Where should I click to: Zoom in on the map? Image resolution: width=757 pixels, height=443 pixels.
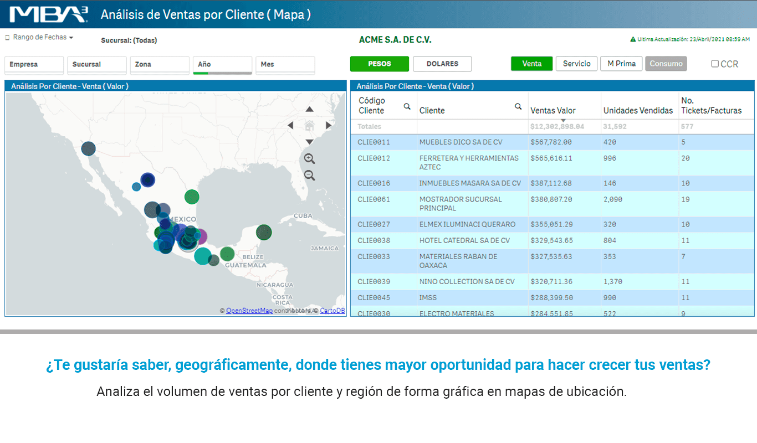[310, 159]
